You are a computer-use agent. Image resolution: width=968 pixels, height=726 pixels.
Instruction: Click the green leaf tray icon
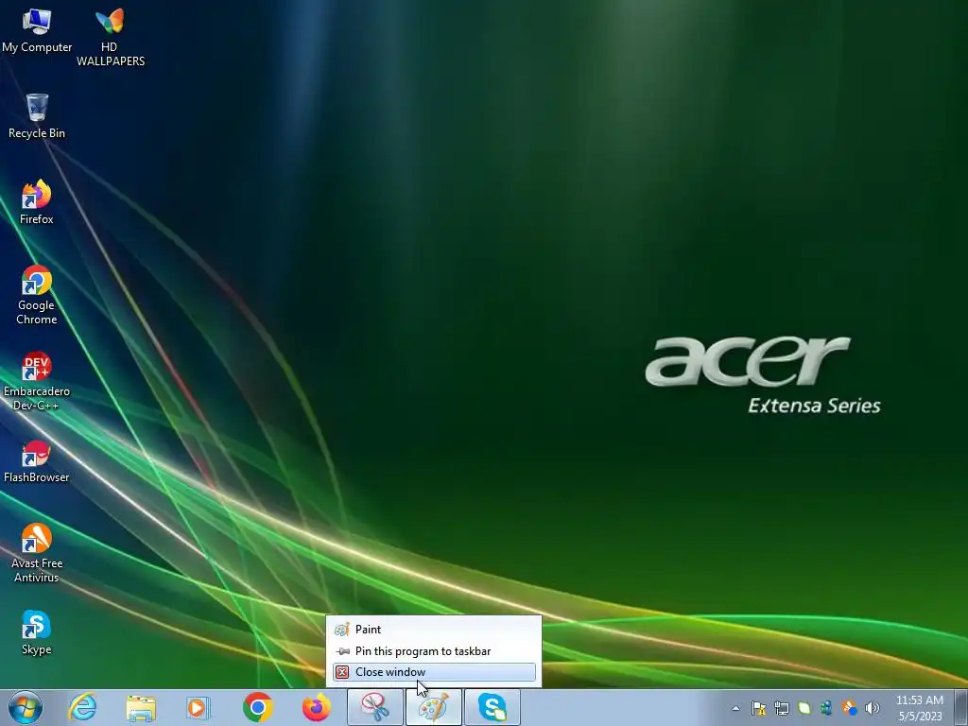[x=804, y=708]
